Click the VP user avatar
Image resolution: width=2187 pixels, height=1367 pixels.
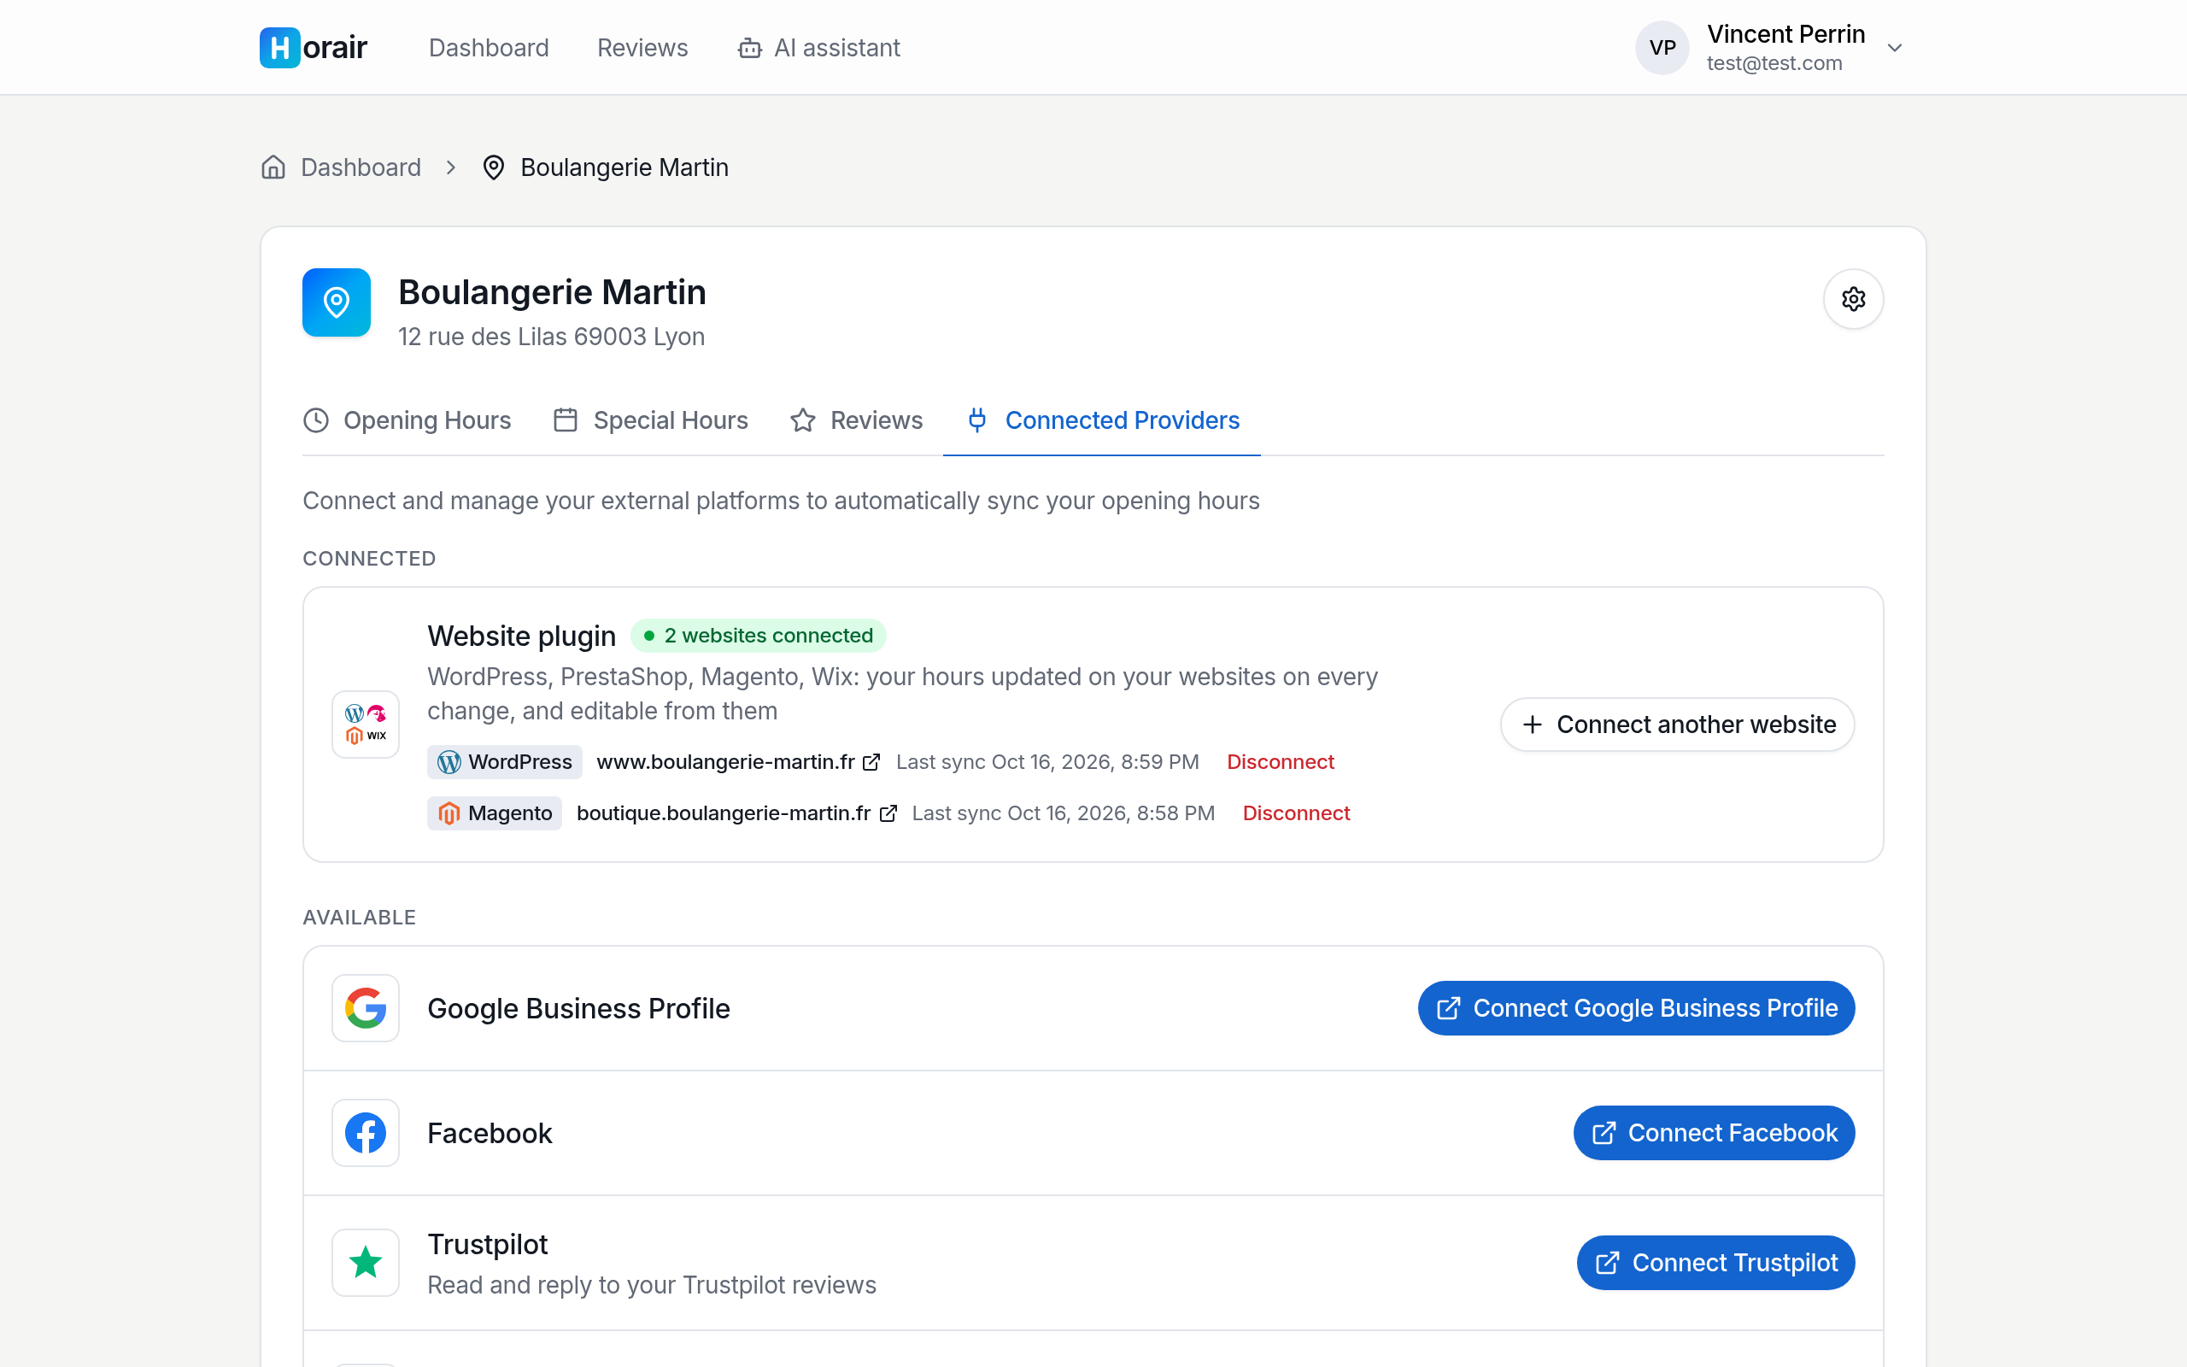coord(1662,48)
